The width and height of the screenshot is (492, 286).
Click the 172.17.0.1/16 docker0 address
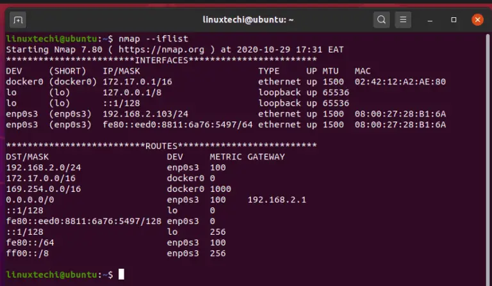click(x=138, y=82)
